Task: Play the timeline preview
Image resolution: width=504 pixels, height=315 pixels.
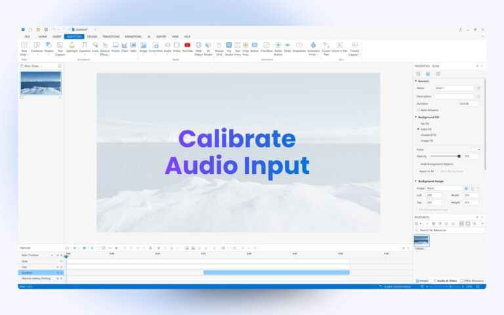Action: 75,248
